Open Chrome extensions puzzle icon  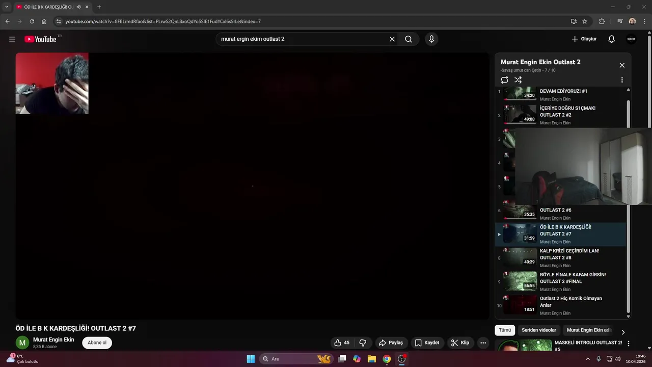(x=602, y=21)
